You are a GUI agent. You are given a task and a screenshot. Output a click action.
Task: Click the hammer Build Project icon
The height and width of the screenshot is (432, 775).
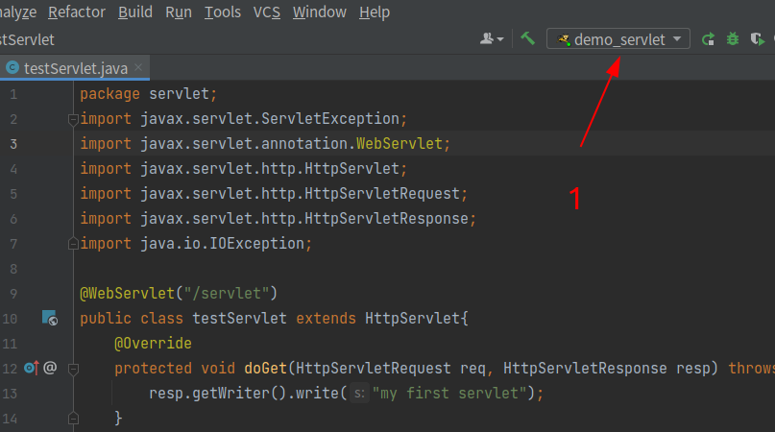pyautogui.click(x=528, y=38)
